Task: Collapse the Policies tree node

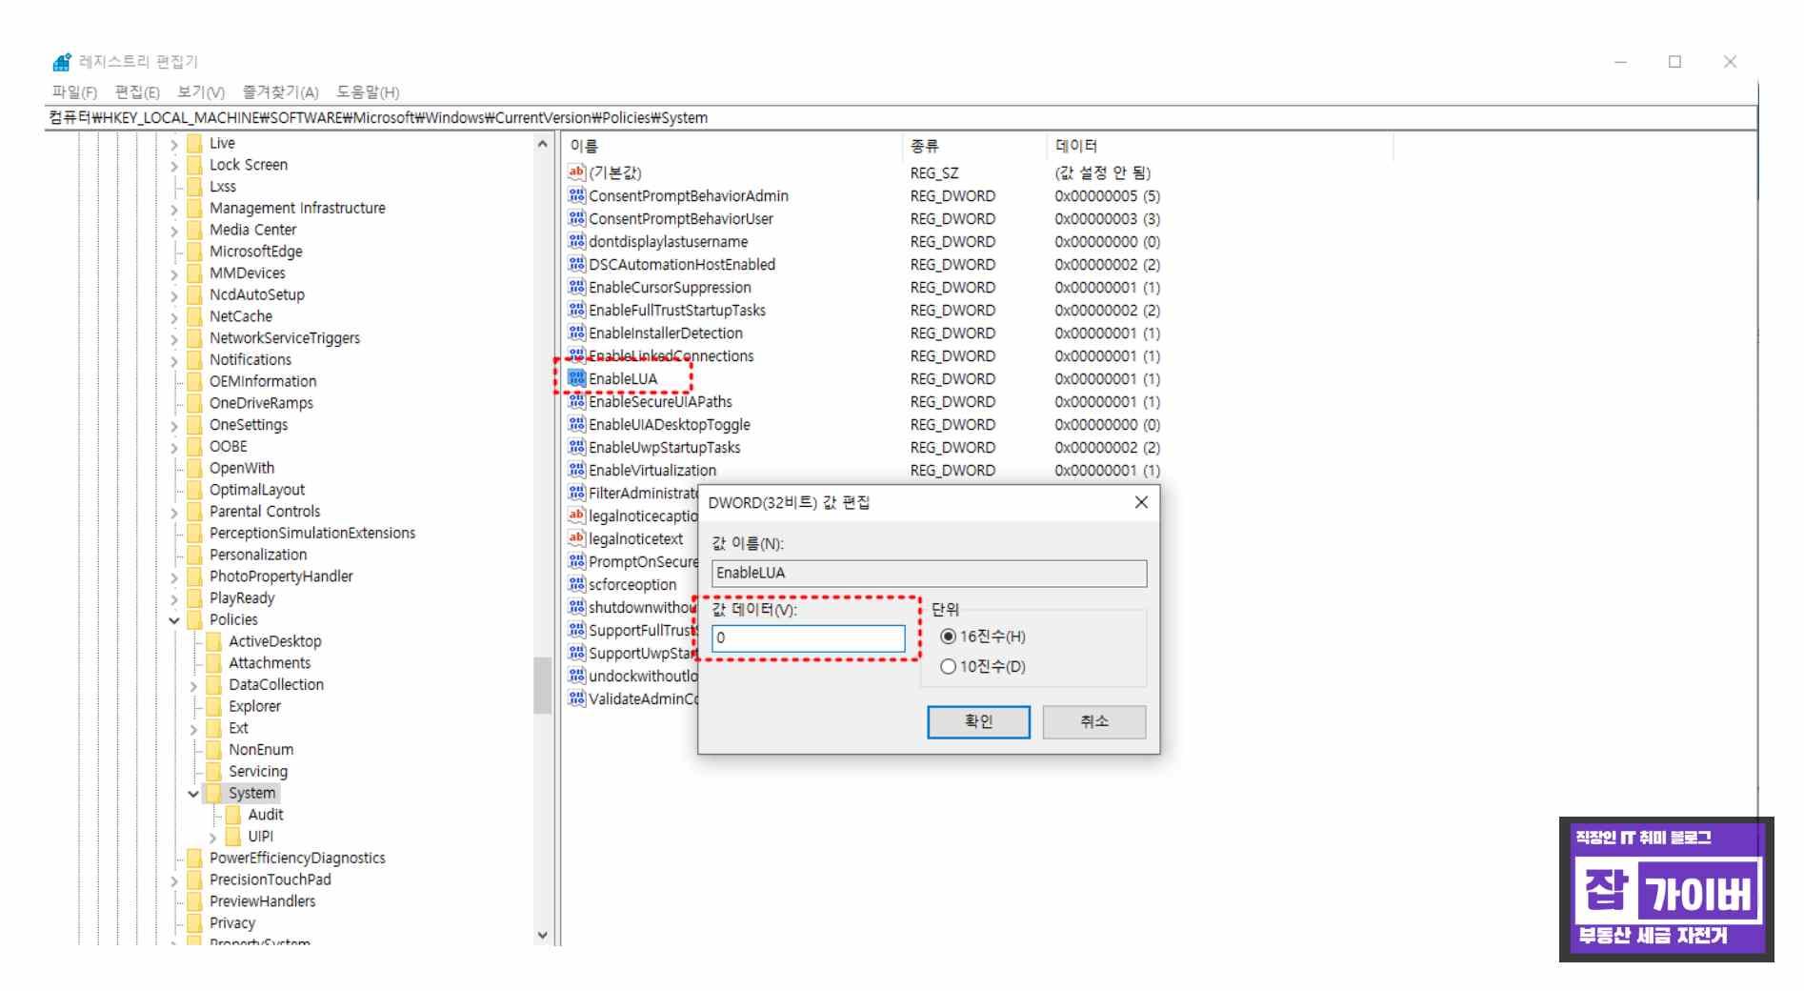Action: tap(174, 620)
